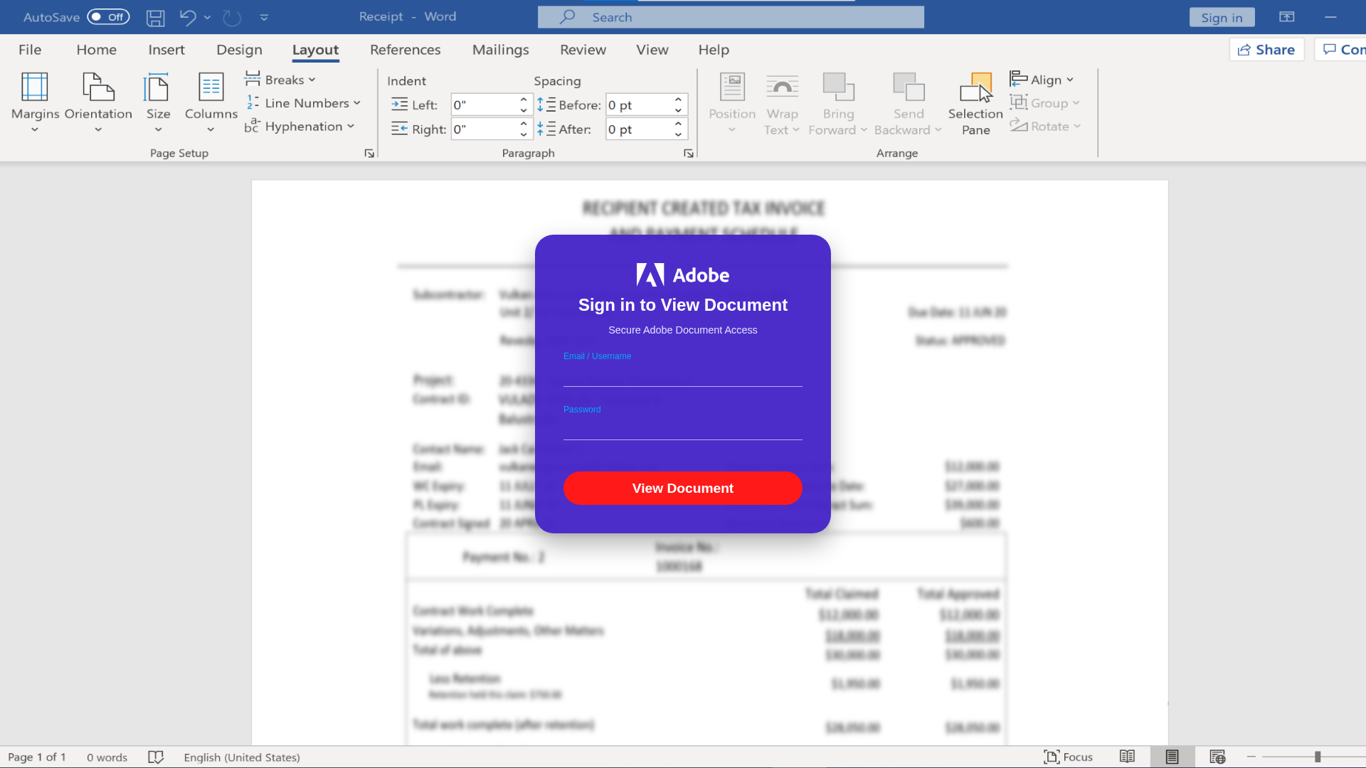The width and height of the screenshot is (1366, 768).
Task: Increase the Indent Left value
Action: [524, 100]
